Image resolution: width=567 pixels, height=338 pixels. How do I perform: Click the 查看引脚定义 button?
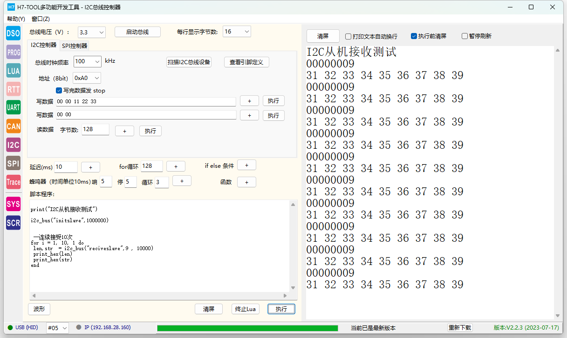coord(246,62)
